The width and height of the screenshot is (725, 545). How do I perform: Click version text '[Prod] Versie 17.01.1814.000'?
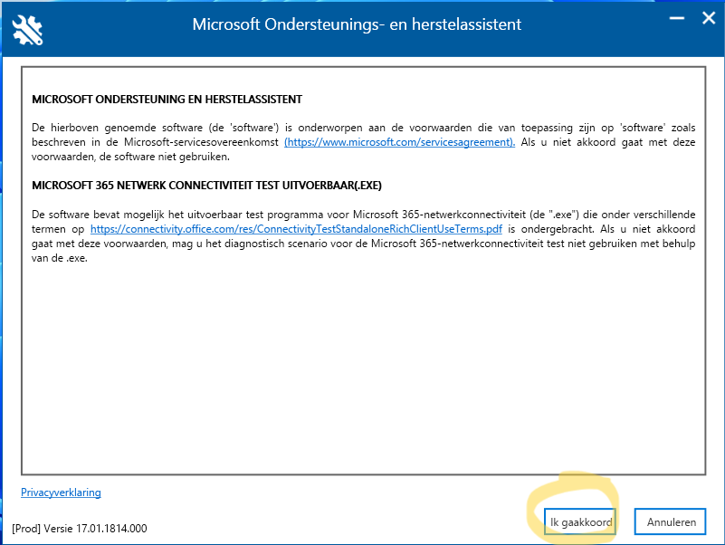[80, 529]
